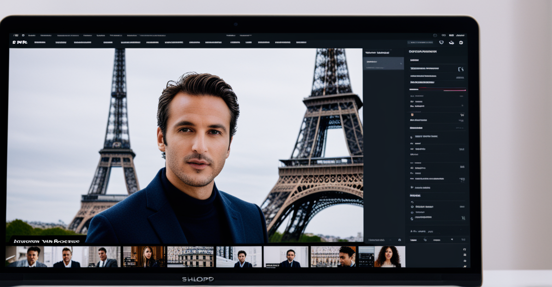Open the last menu item in the top menu row
The image size is (552, 287).
[301, 42]
